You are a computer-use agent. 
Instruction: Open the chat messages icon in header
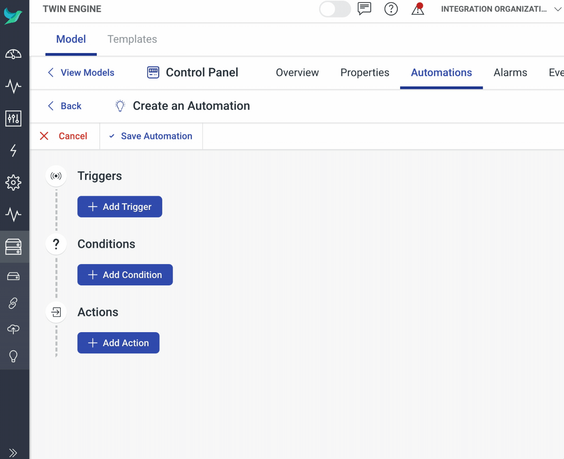click(x=364, y=9)
